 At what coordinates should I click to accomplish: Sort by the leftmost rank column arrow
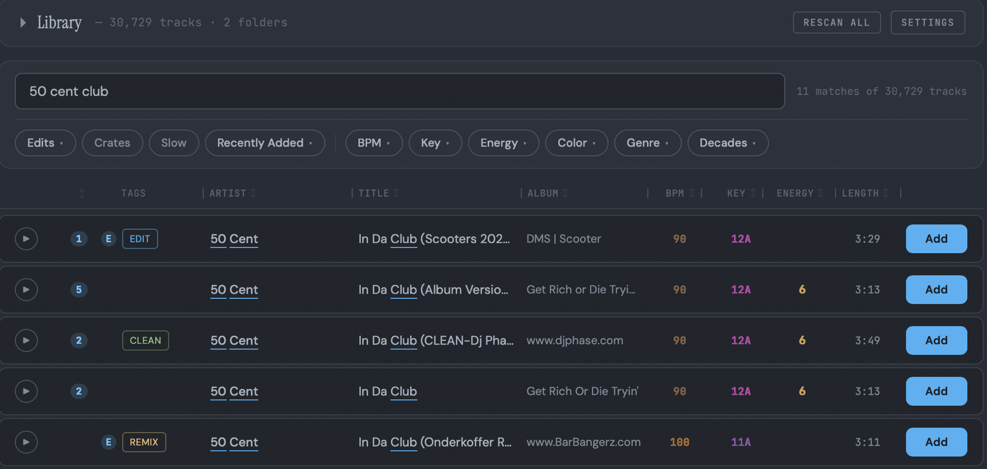pyautogui.click(x=81, y=194)
